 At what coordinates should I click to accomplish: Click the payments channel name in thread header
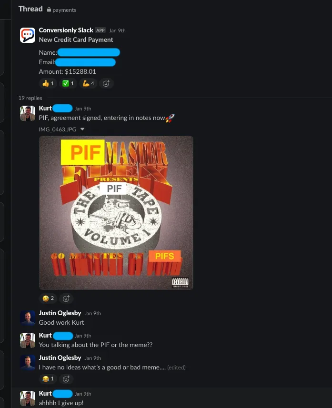(x=64, y=10)
